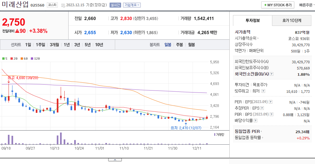Click the orange 60-day moving average legend swatch
Viewport: 315px width, 164px height.
(x=22, y=59)
